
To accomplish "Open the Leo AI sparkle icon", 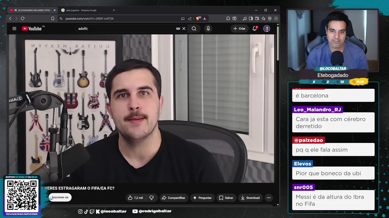I will [x=263, y=18].
